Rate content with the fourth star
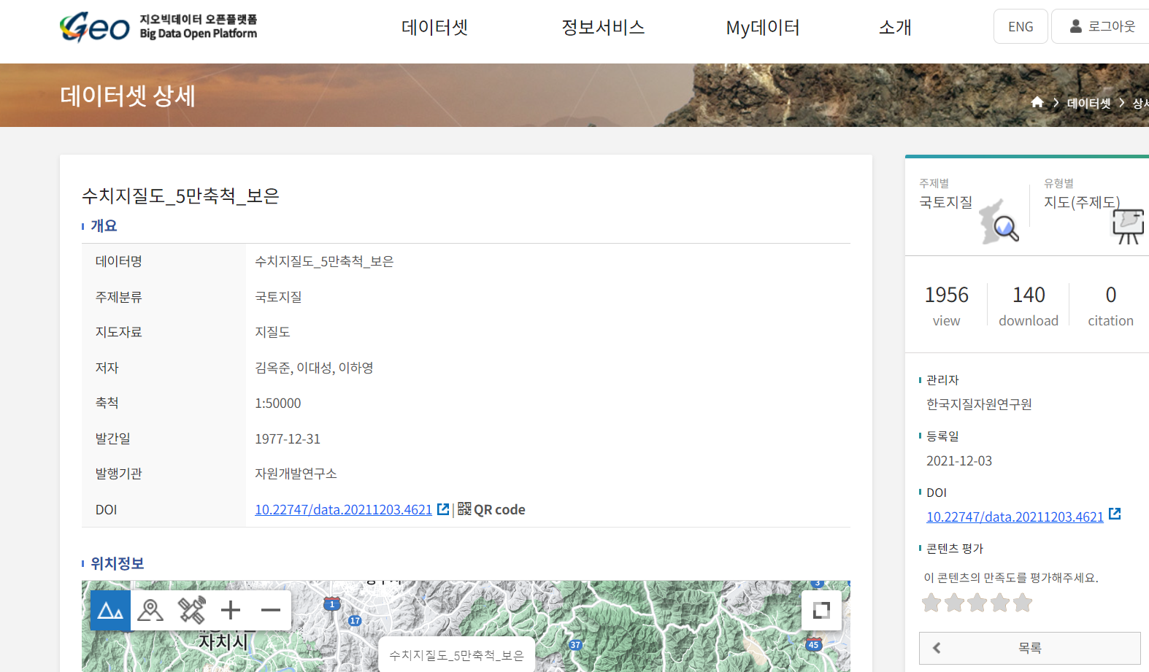Screen dimensions: 1149x672 pyautogui.click(x=1000, y=603)
